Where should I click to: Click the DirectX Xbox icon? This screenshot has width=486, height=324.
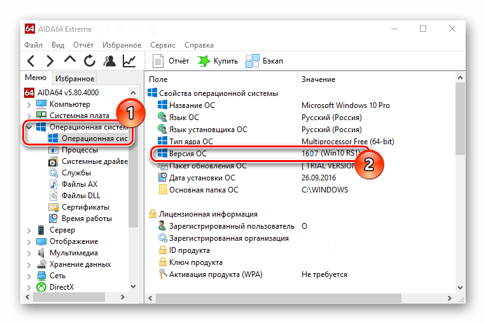pos(41,287)
